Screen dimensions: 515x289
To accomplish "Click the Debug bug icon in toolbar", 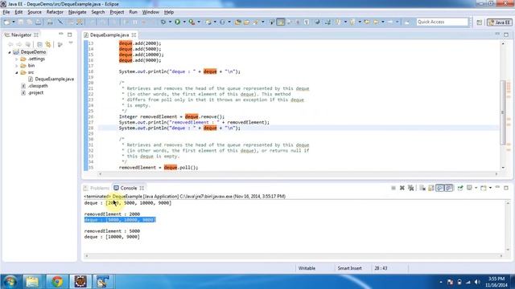I will coord(163,22).
